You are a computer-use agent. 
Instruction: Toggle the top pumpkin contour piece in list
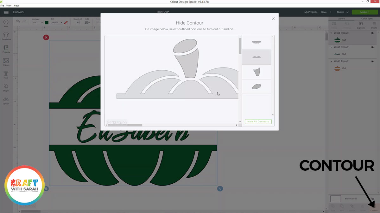[x=256, y=43]
